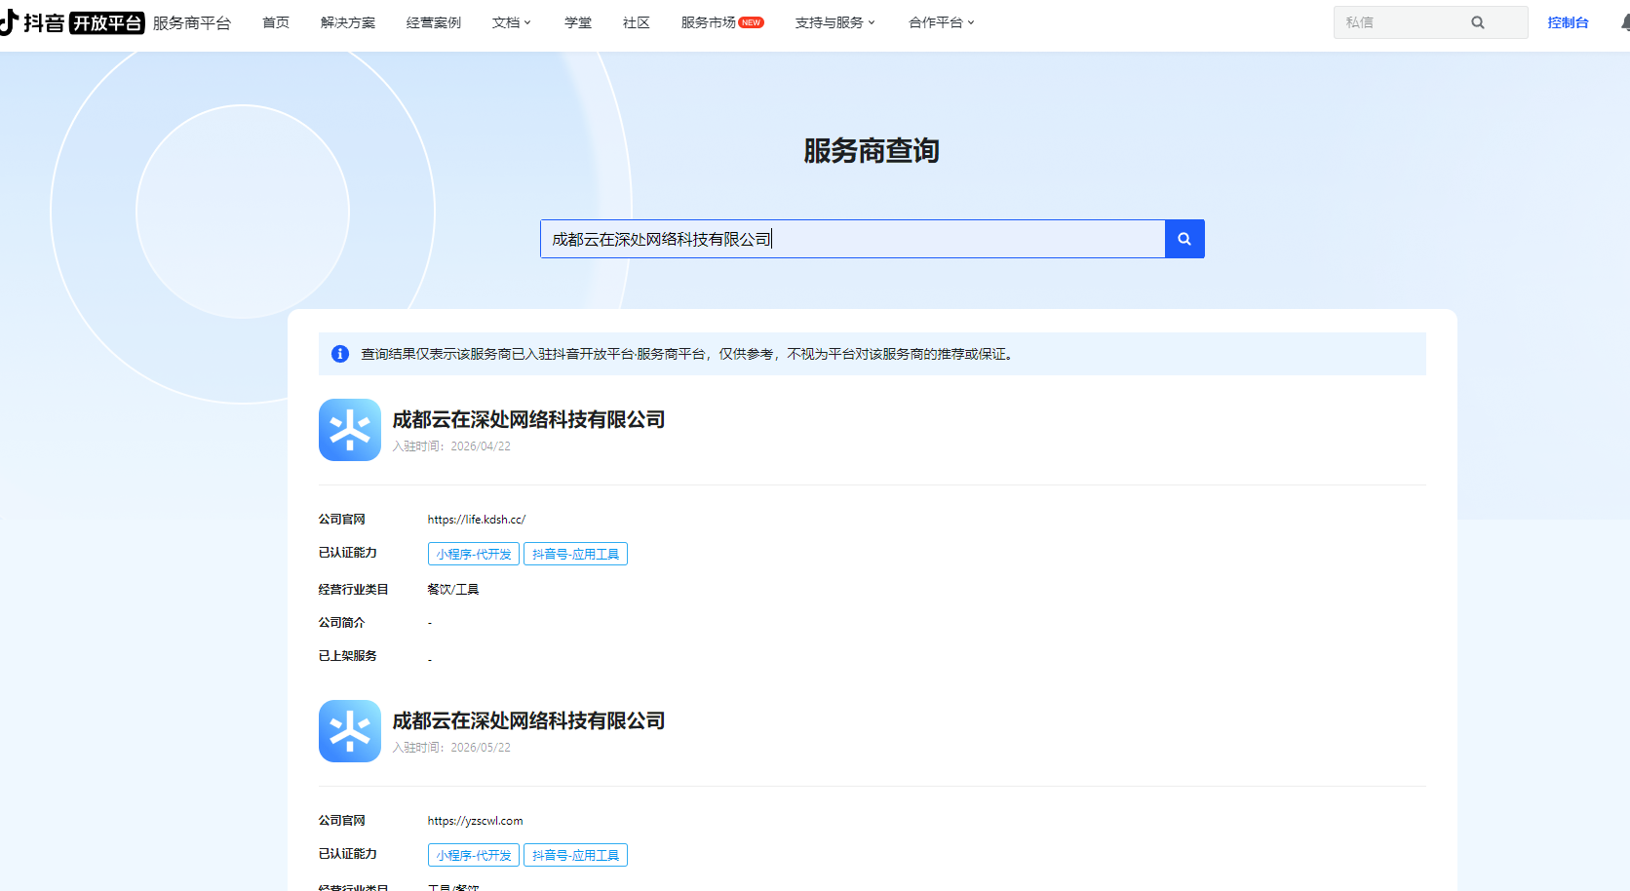Expand the 文档 dropdown menu

512,22
